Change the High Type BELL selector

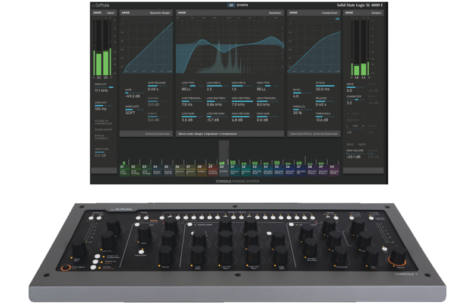[261, 89]
